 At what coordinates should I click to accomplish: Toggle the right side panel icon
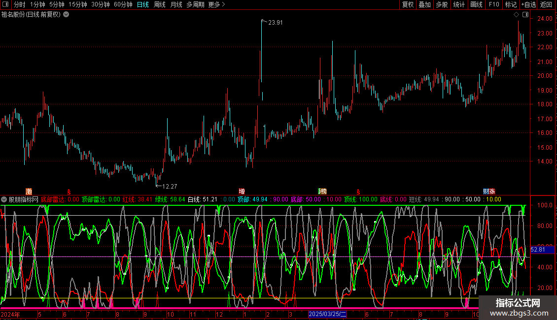525,15
